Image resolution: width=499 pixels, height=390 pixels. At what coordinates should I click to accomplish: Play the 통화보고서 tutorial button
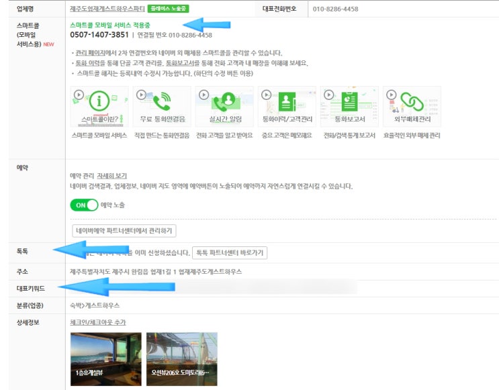(x=328, y=95)
